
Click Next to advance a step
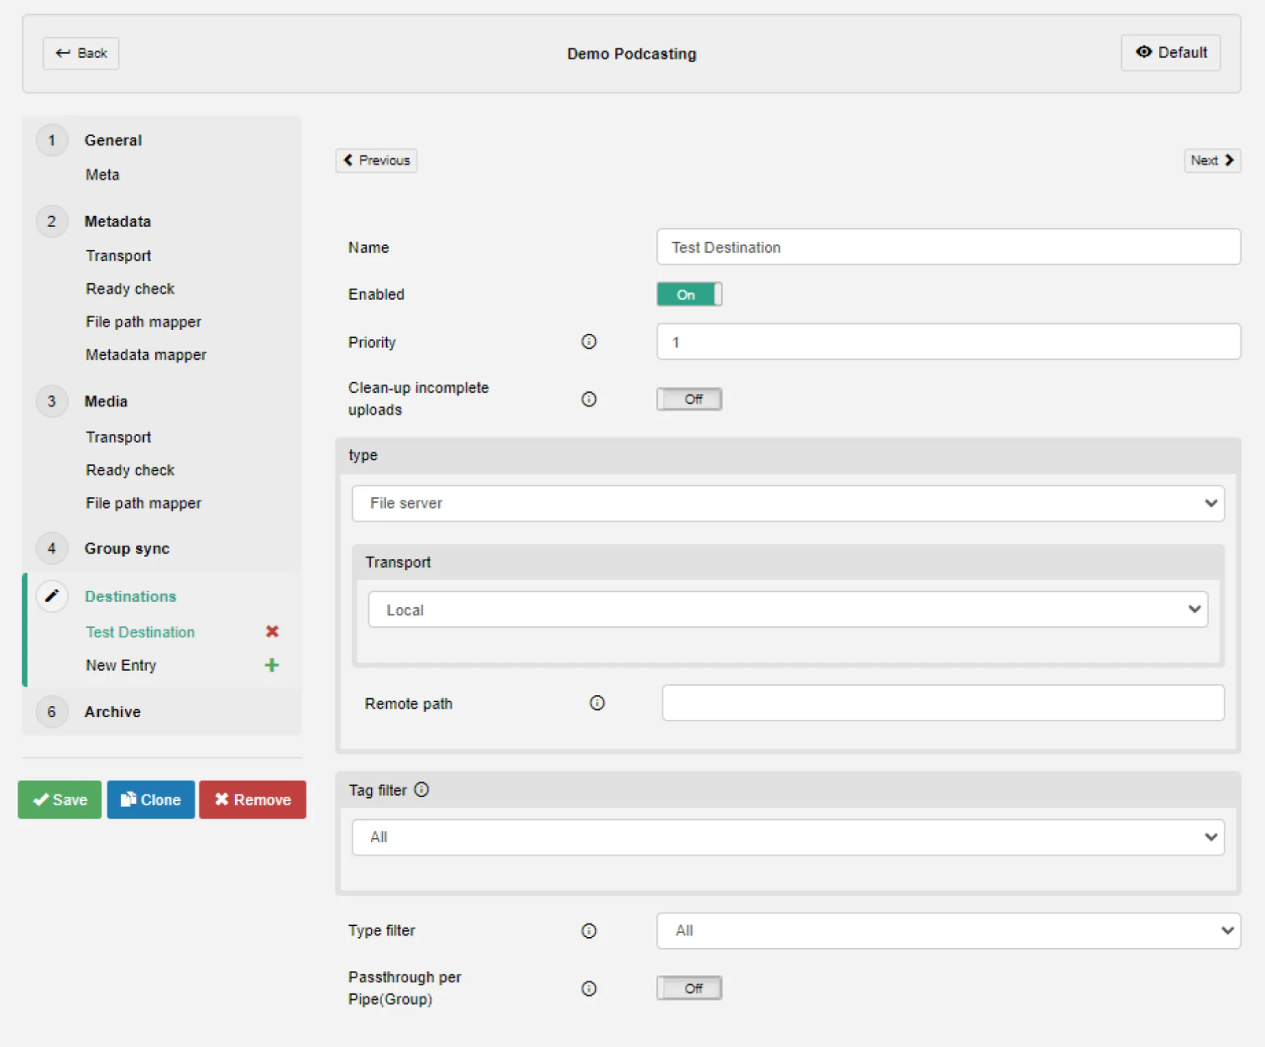tap(1211, 160)
